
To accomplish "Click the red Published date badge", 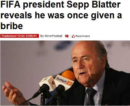I will pos(19,36).
